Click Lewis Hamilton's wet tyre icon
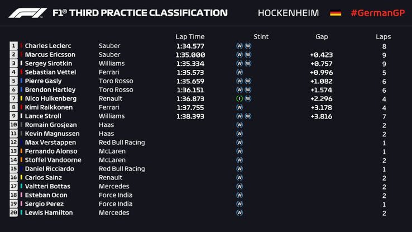 (x=239, y=212)
